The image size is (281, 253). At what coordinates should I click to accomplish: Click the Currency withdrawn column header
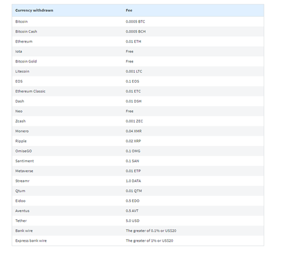pos(34,10)
